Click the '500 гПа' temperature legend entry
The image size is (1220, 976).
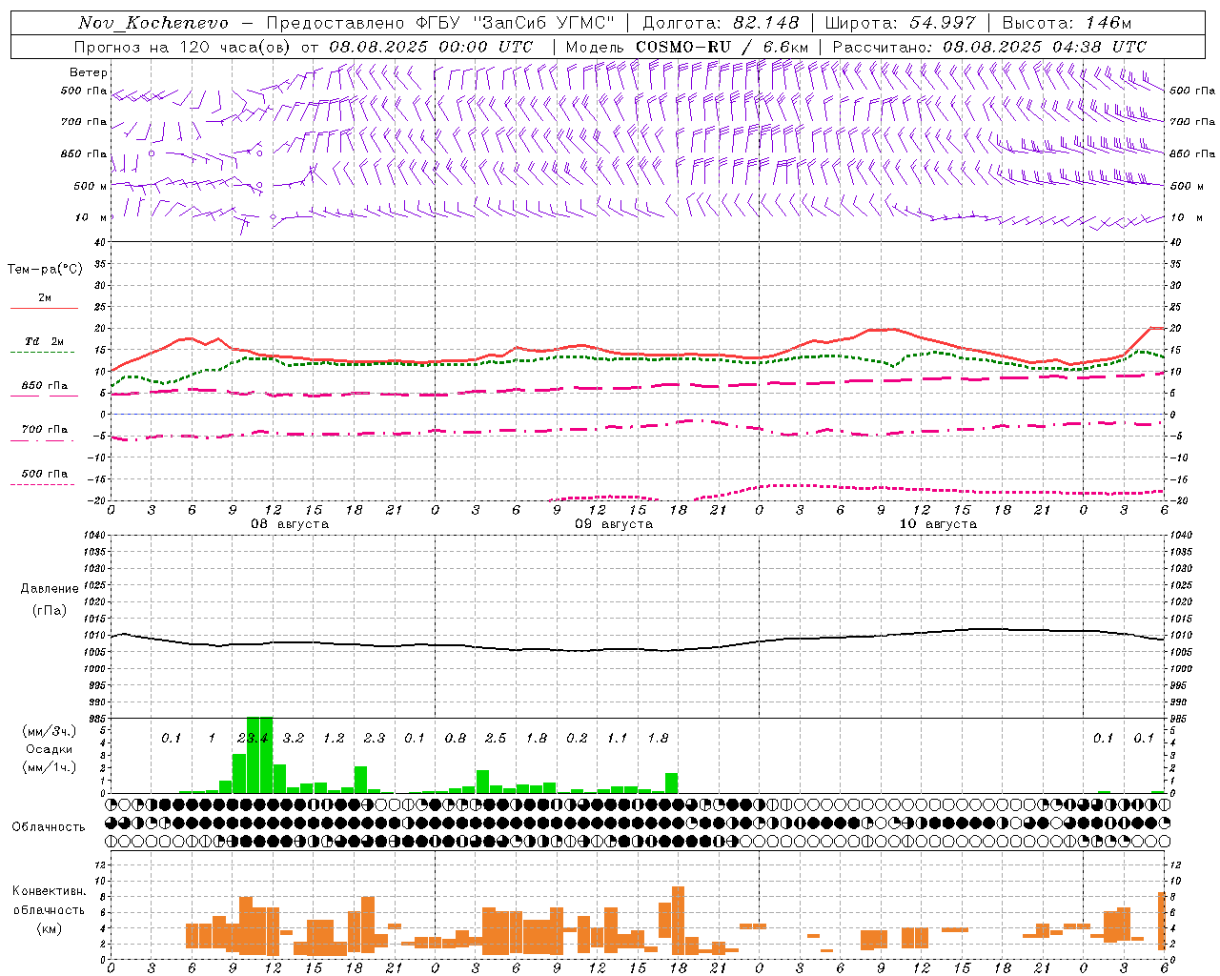tap(45, 474)
